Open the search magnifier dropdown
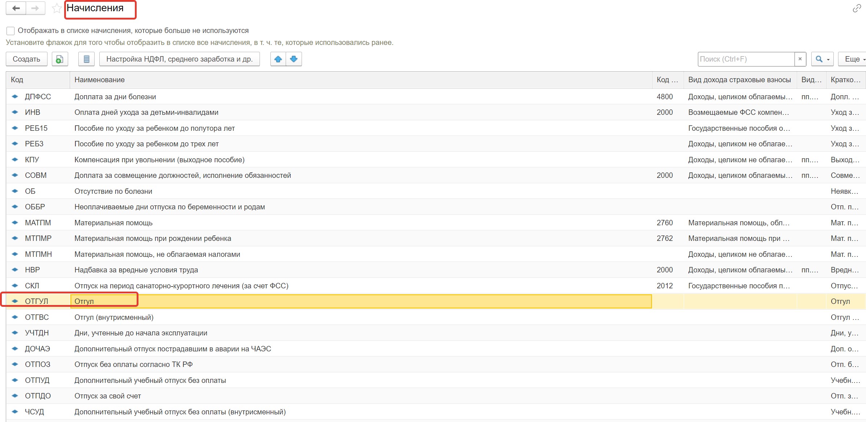 point(822,59)
